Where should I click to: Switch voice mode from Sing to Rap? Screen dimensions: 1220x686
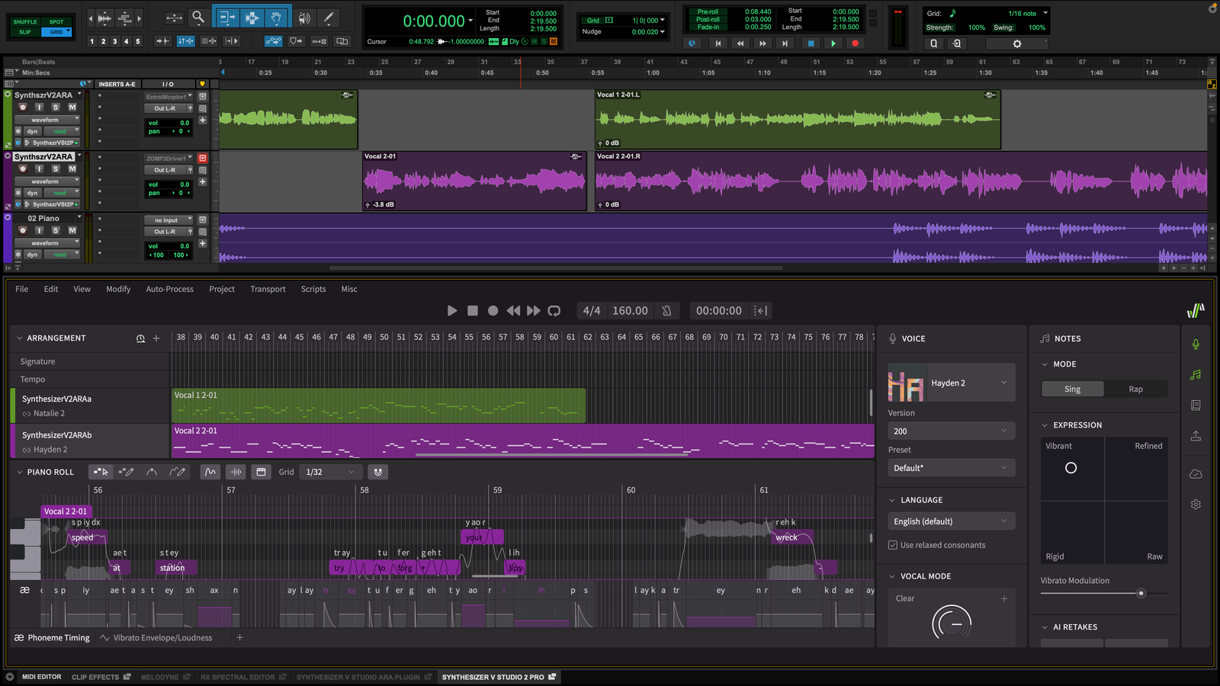pyautogui.click(x=1135, y=389)
